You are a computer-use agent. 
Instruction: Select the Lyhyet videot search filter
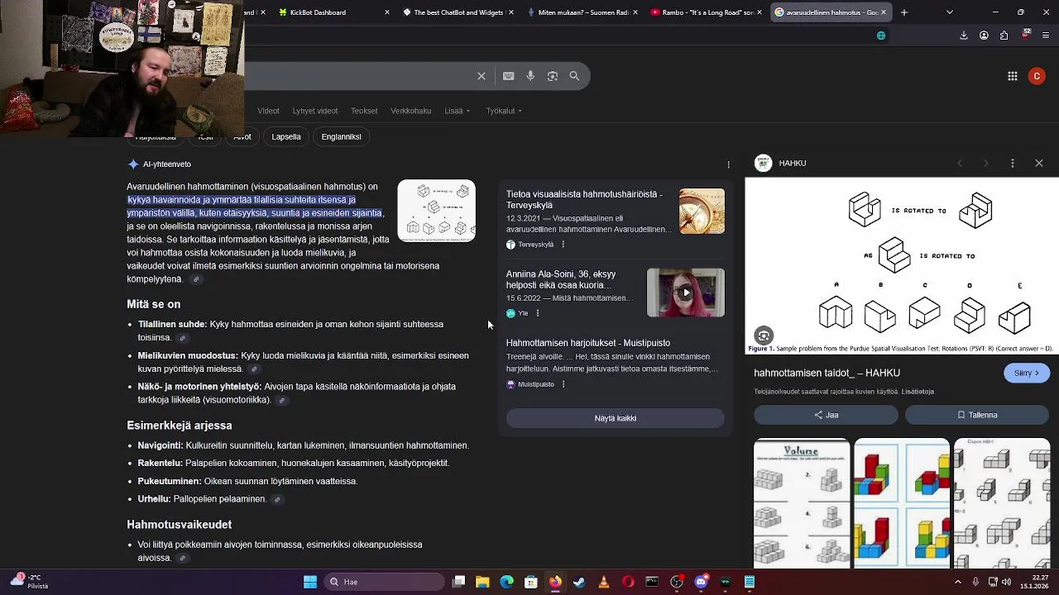click(x=315, y=111)
